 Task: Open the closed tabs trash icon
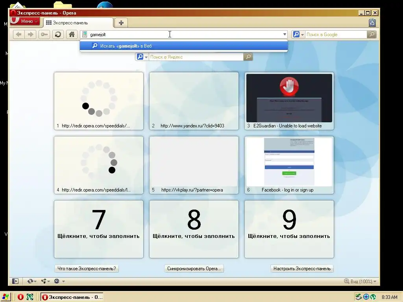pyautogui.click(x=372, y=22)
